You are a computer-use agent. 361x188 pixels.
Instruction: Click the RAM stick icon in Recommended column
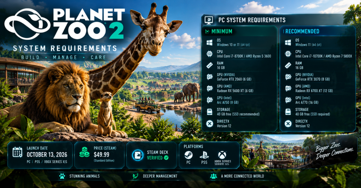288,65
